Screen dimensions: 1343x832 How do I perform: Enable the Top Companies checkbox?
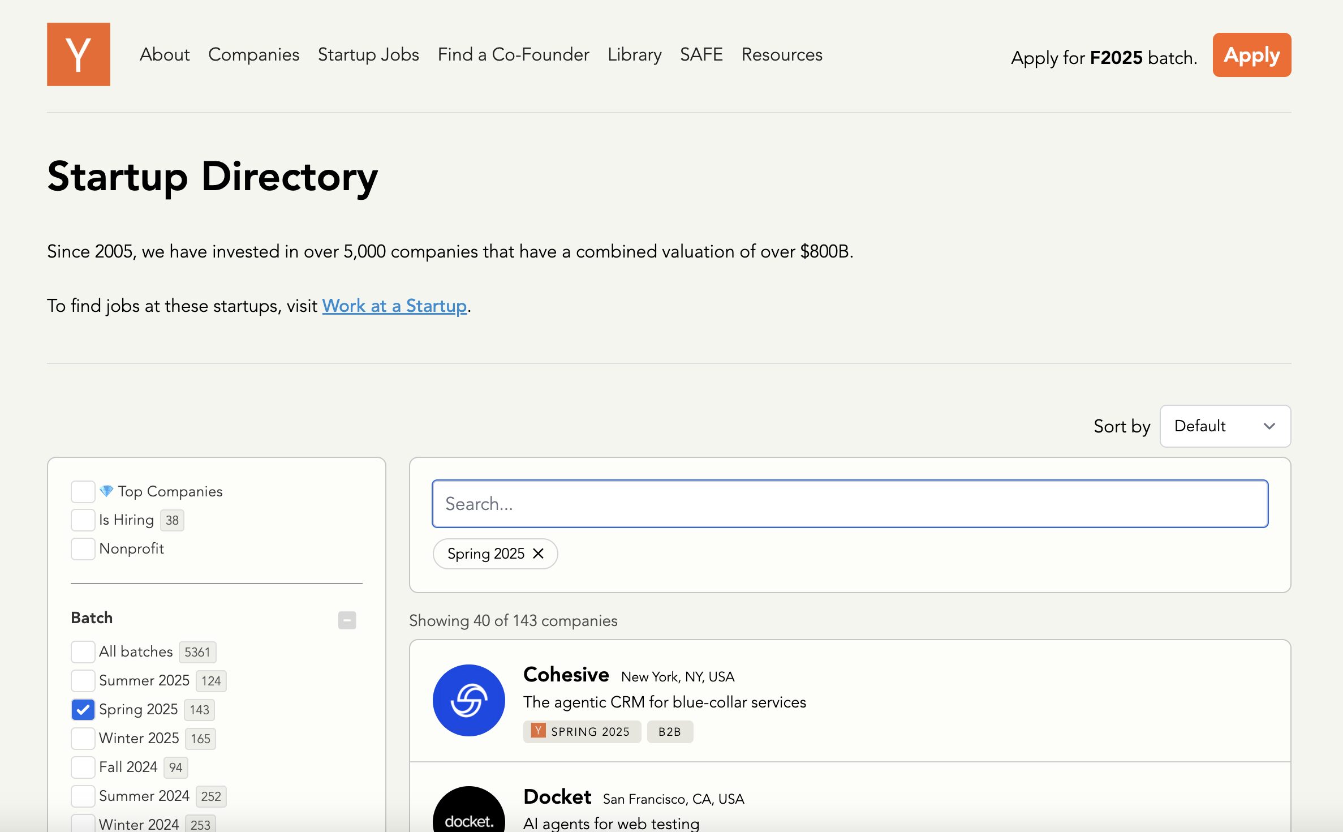pyautogui.click(x=83, y=491)
